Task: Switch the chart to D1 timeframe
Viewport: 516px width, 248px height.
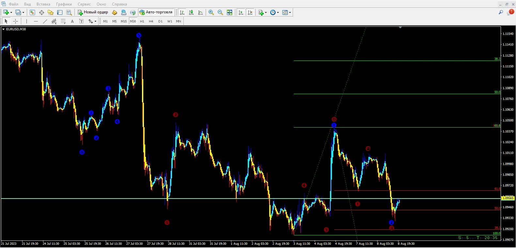Action: pos(160,21)
